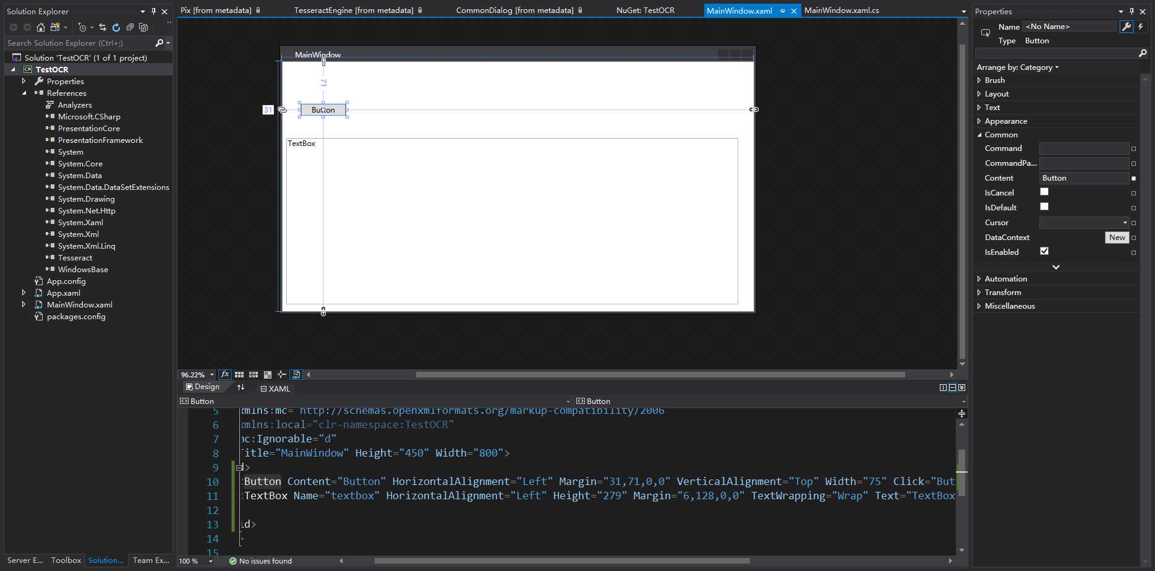Image resolution: width=1155 pixels, height=571 pixels.
Task: Toggle artboard background checkerboard icon
Action: pos(268,374)
